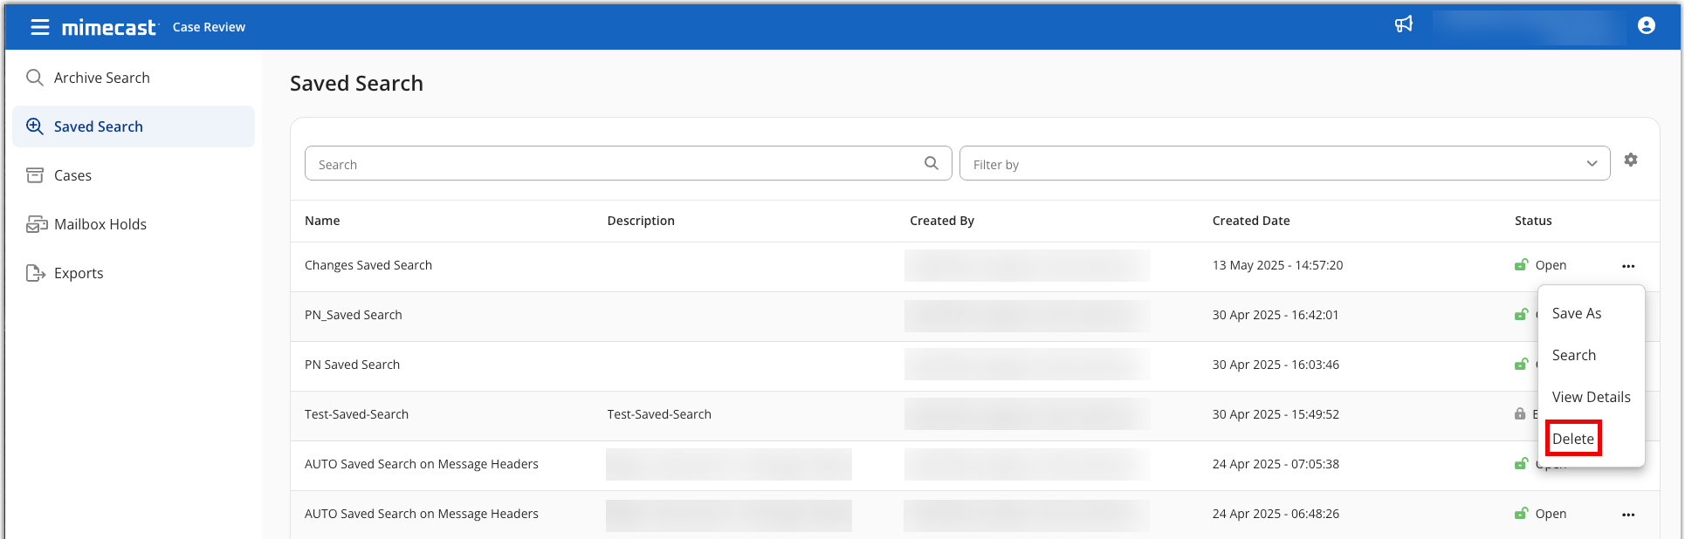Click the announcements megaphone icon
The width and height of the screenshot is (1685, 539).
1403,24
